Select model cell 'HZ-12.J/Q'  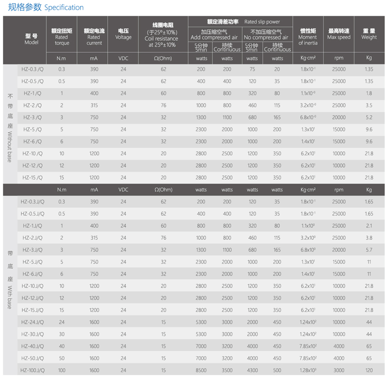pyautogui.click(x=32, y=298)
